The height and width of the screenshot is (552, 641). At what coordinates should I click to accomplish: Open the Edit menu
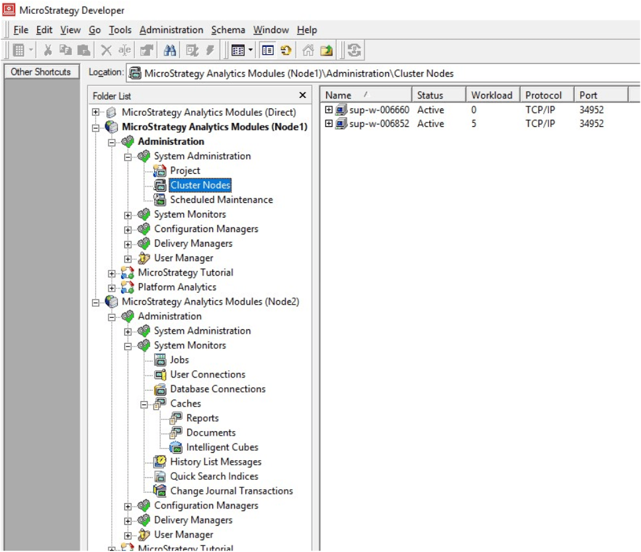[44, 30]
